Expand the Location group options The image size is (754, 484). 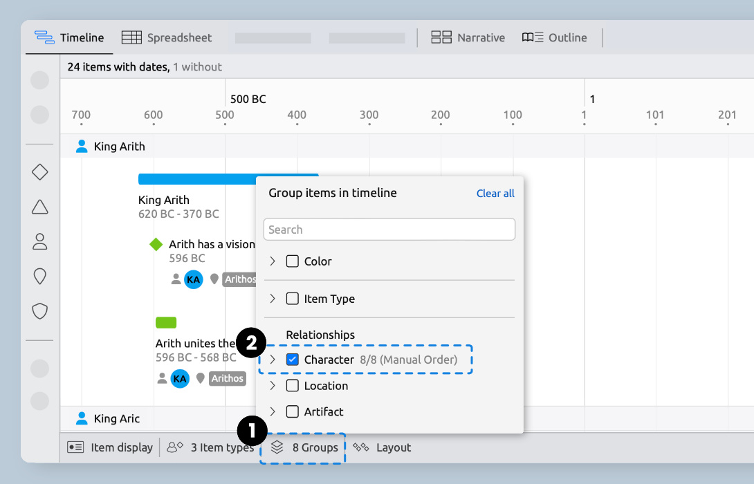point(273,385)
